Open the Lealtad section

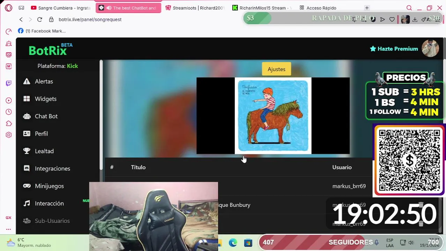pos(44,151)
